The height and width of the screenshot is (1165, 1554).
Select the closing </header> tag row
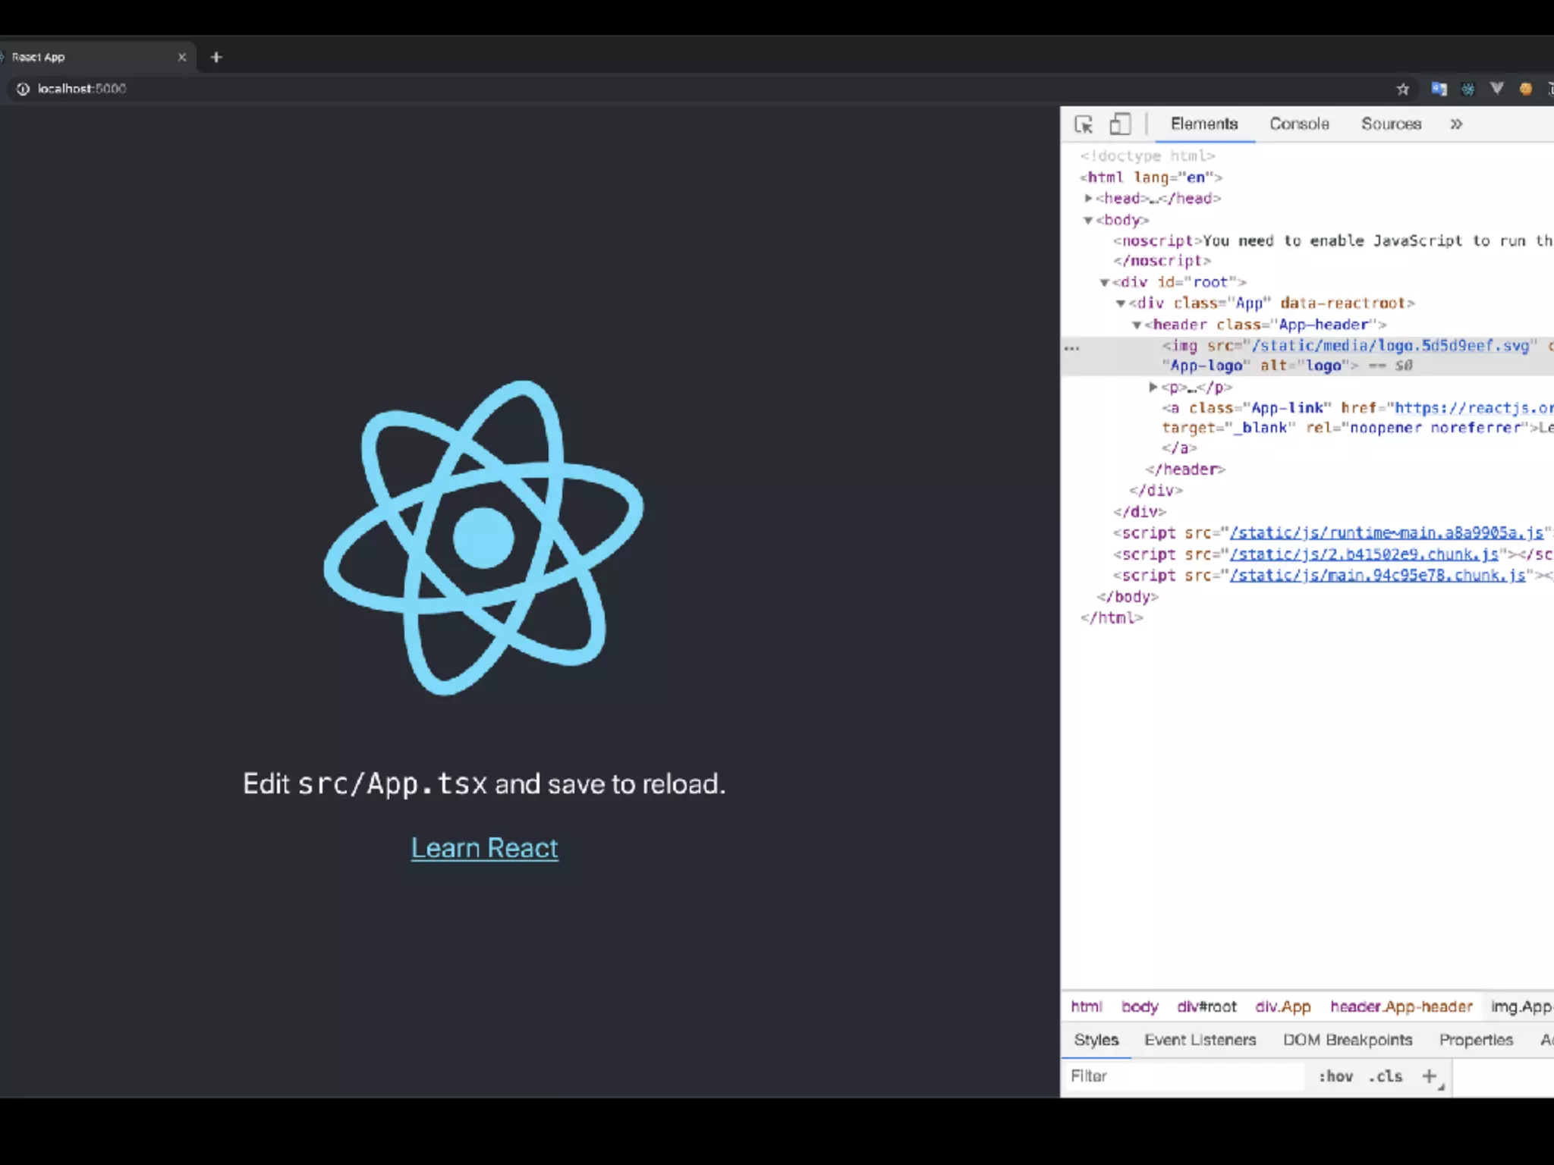1185,469
